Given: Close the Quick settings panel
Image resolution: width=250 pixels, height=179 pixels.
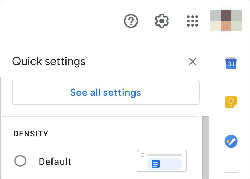Looking at the screenshot, I should click(x=192, y=62).
